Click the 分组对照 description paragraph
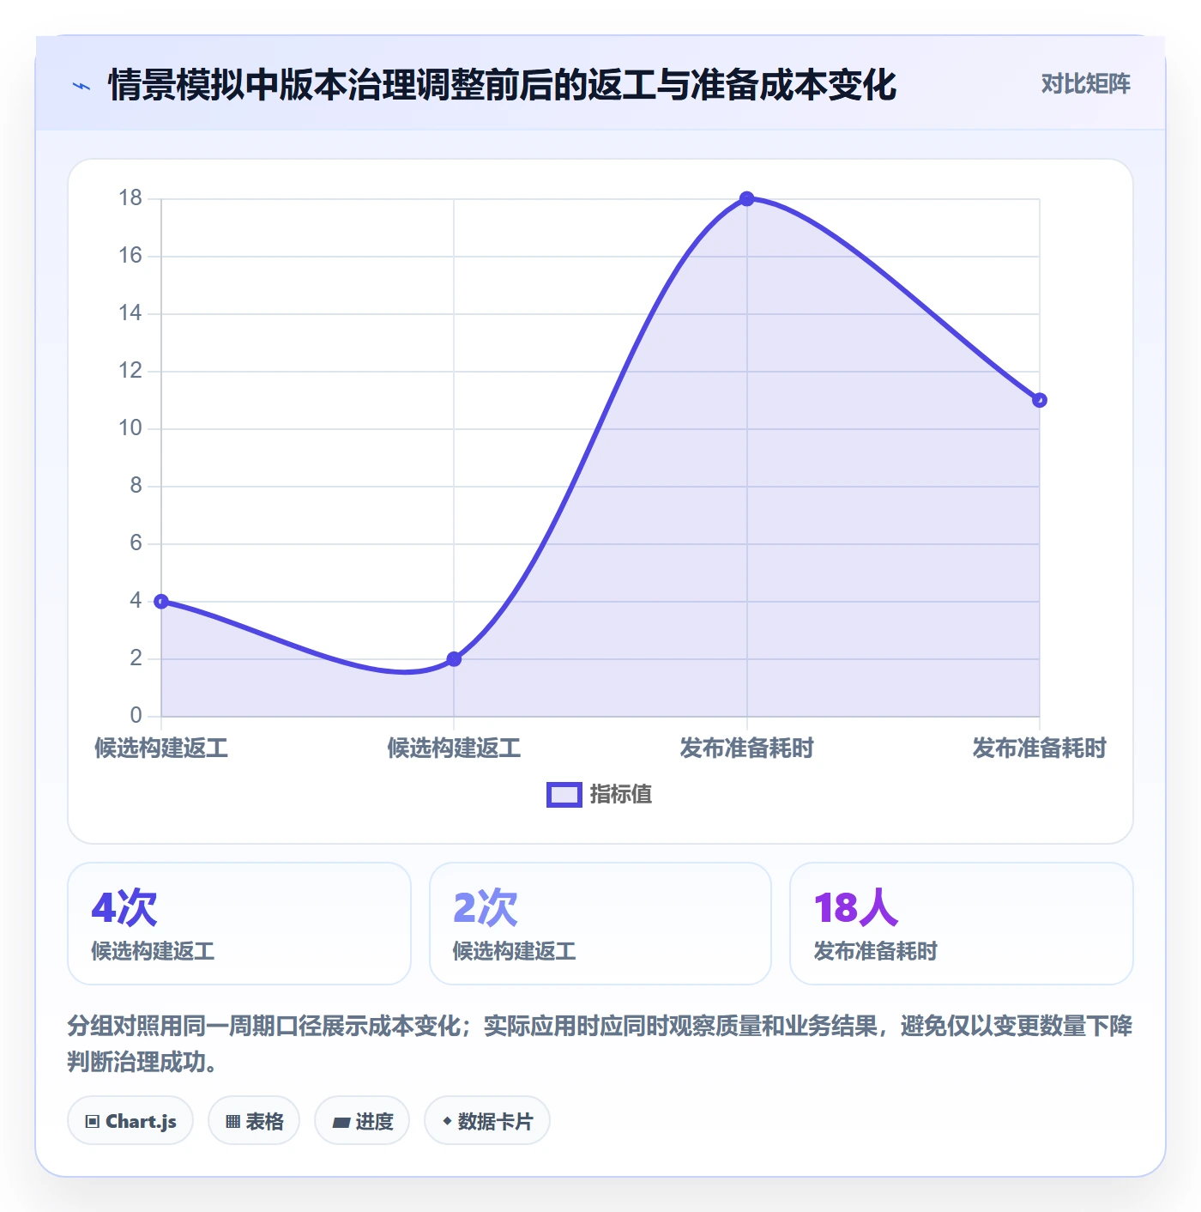Screen dimensions: 1201x1212 click(600, 1044)
